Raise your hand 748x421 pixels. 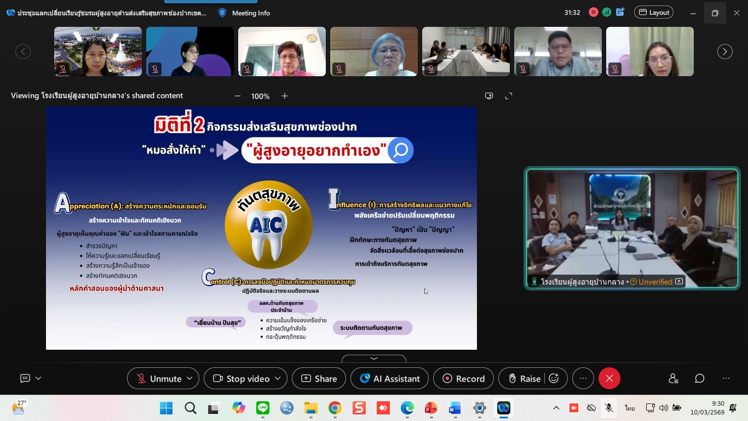524,378
